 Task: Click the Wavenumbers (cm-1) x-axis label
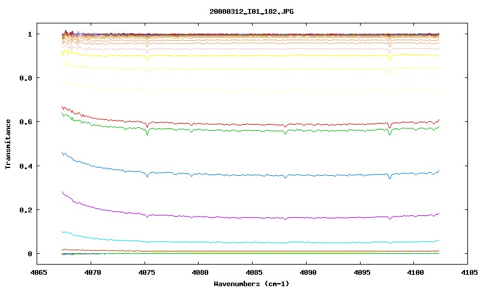coord(251,284)
